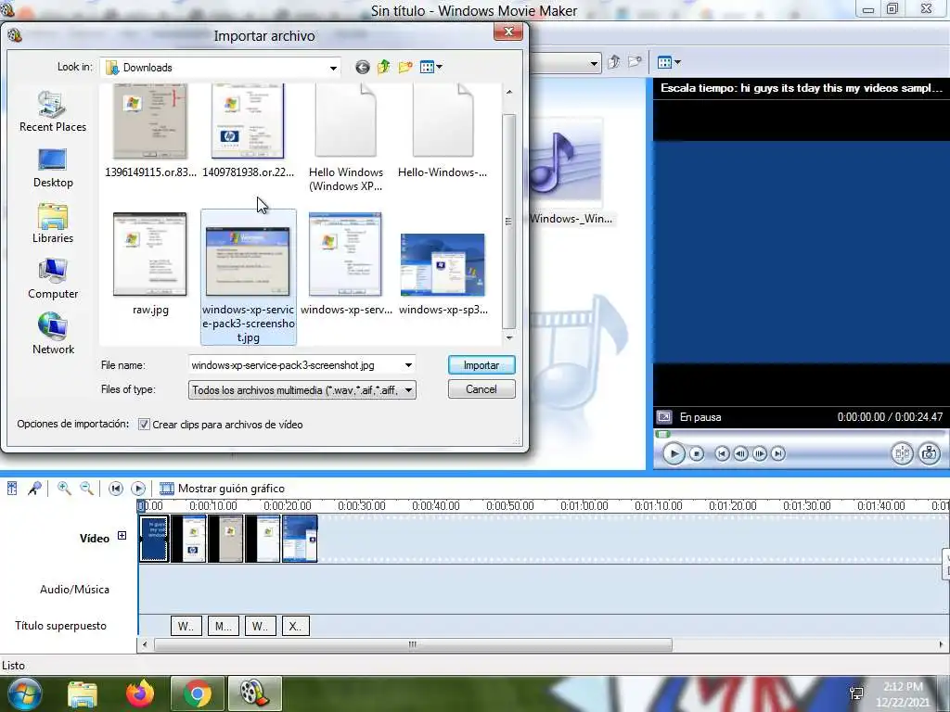
Task: Jump back to start in preview controls
Action: click(722, 453)
